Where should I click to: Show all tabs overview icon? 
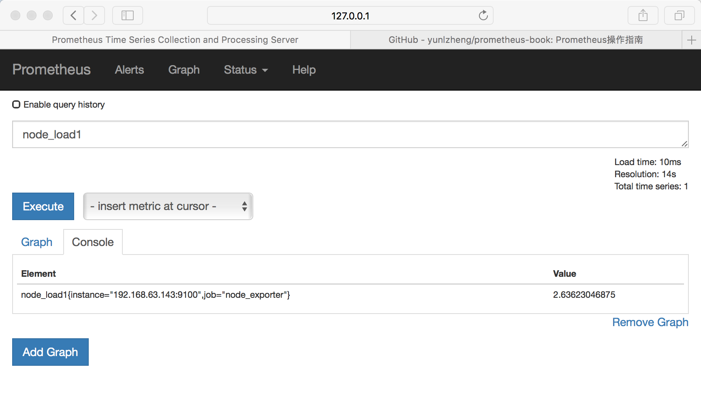(680, 15)
